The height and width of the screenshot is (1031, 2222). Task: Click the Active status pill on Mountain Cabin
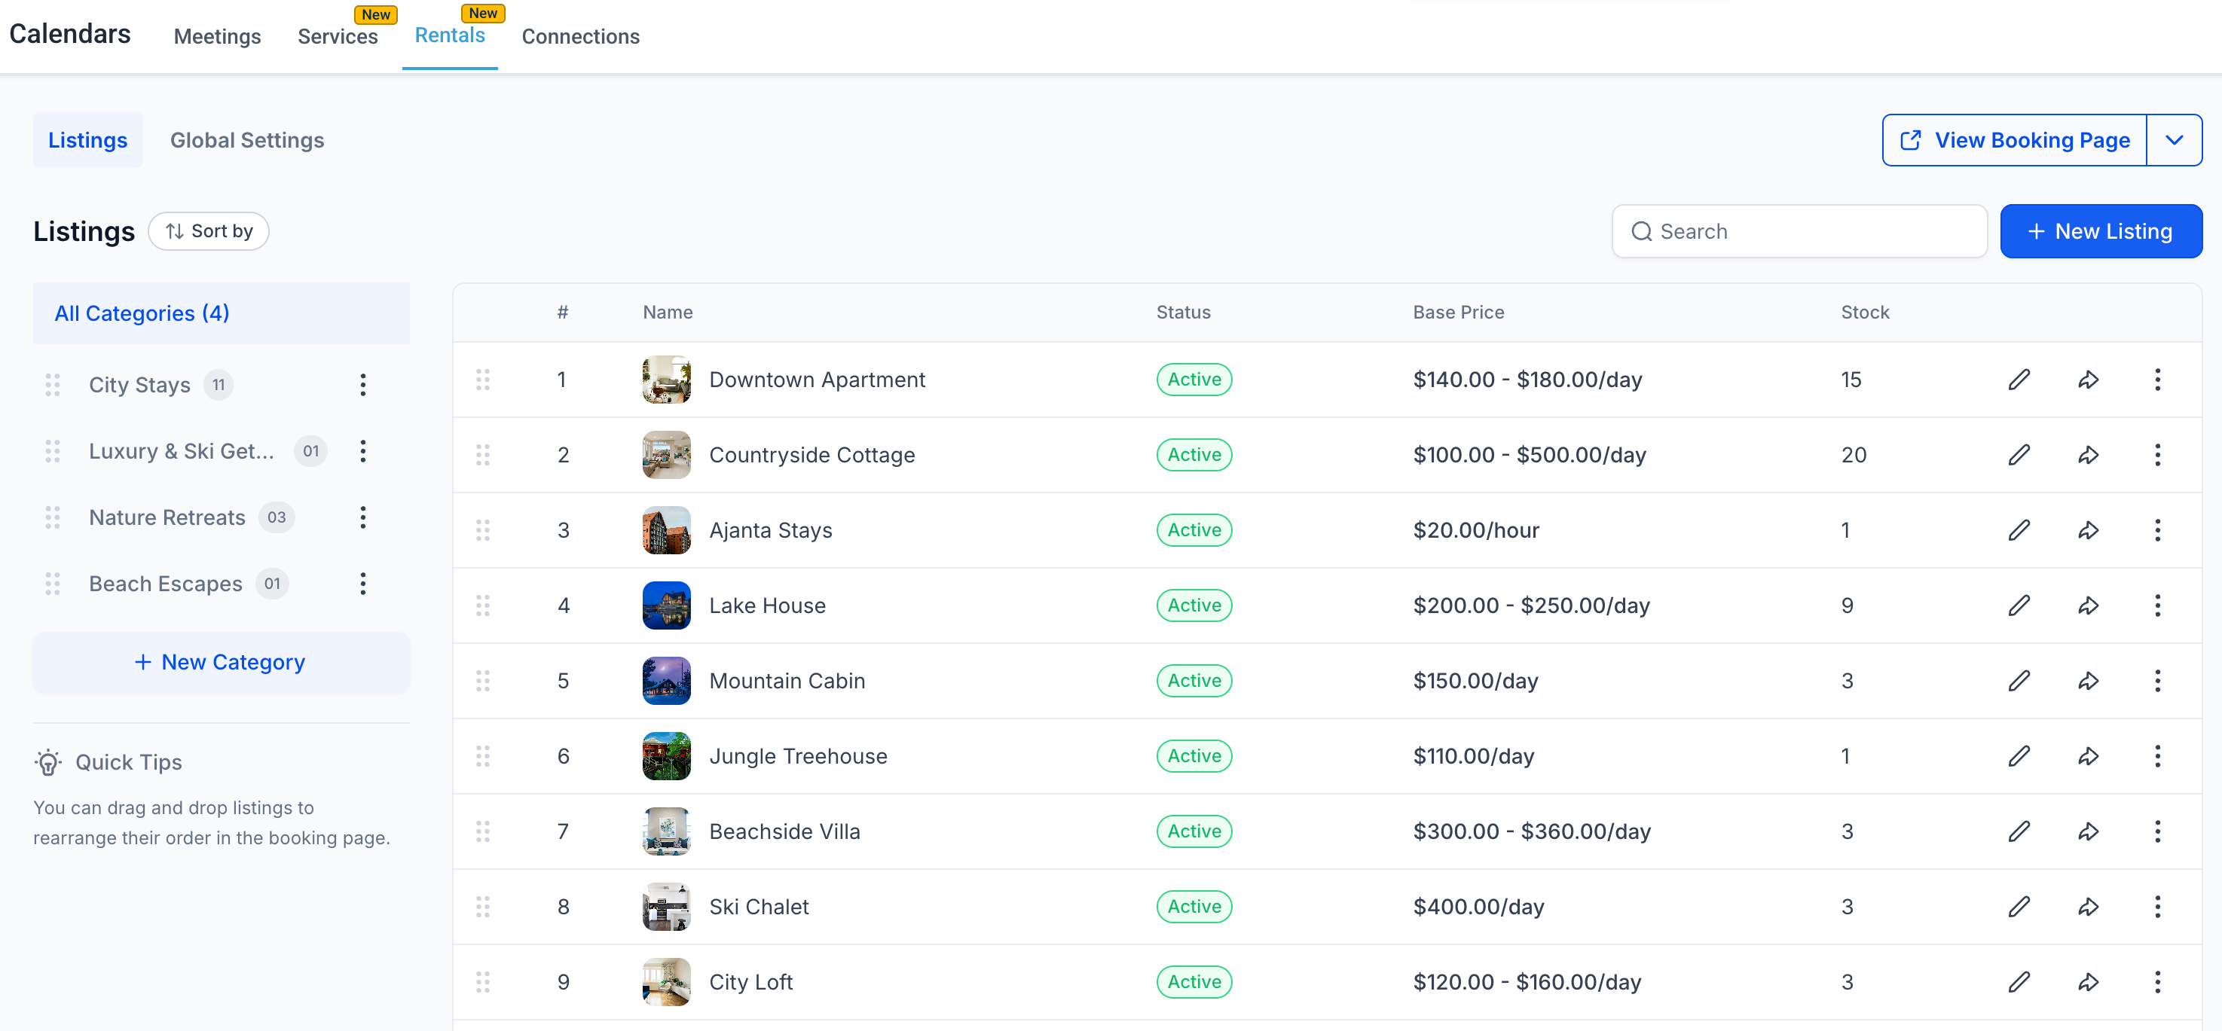(x=1194, y=680)
